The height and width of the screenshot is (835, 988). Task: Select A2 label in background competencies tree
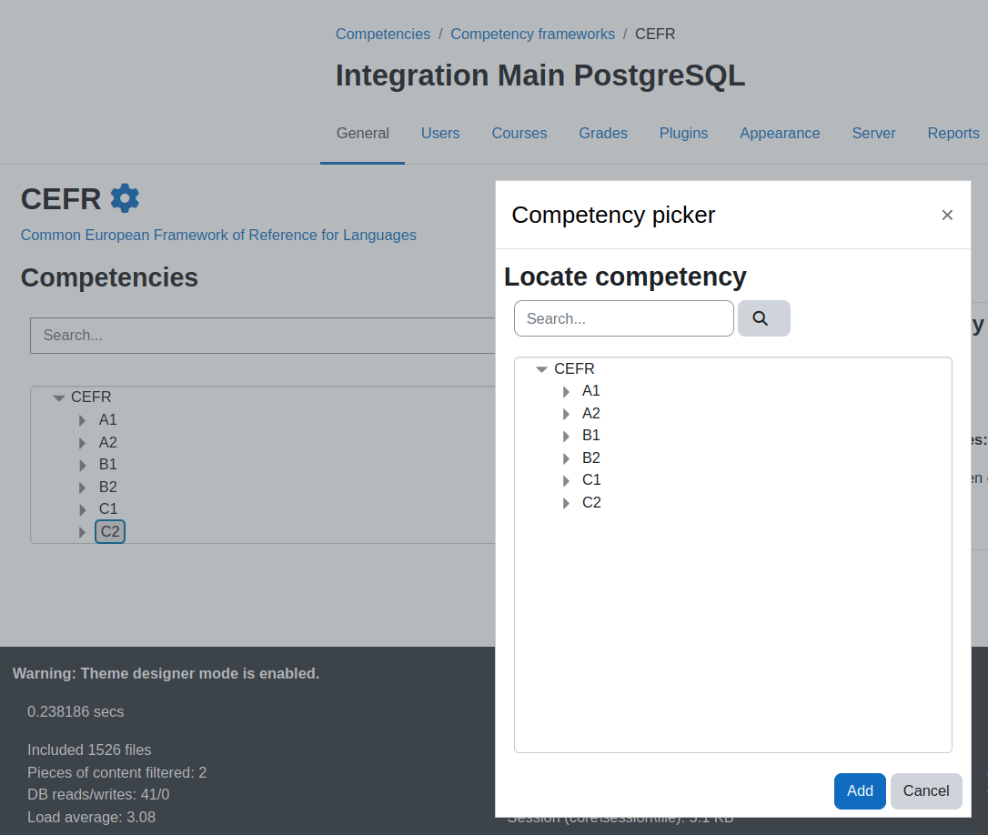point(107,442)
